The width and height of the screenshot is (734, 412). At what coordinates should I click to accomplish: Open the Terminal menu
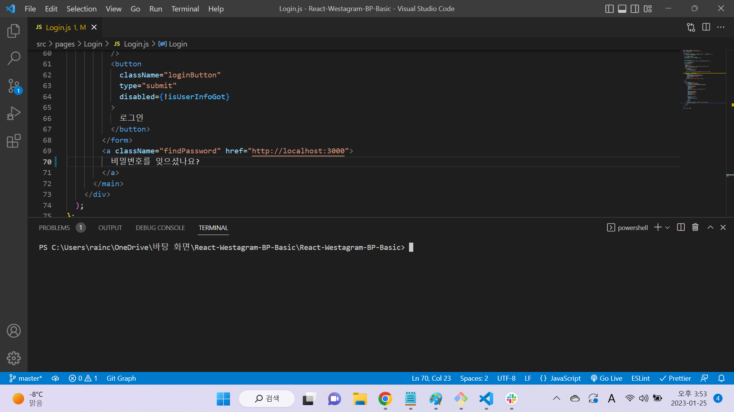185,9
